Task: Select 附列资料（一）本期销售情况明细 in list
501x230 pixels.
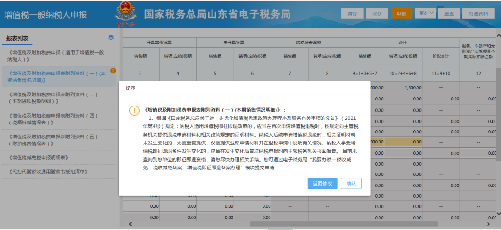Action: tap(58, 77)
